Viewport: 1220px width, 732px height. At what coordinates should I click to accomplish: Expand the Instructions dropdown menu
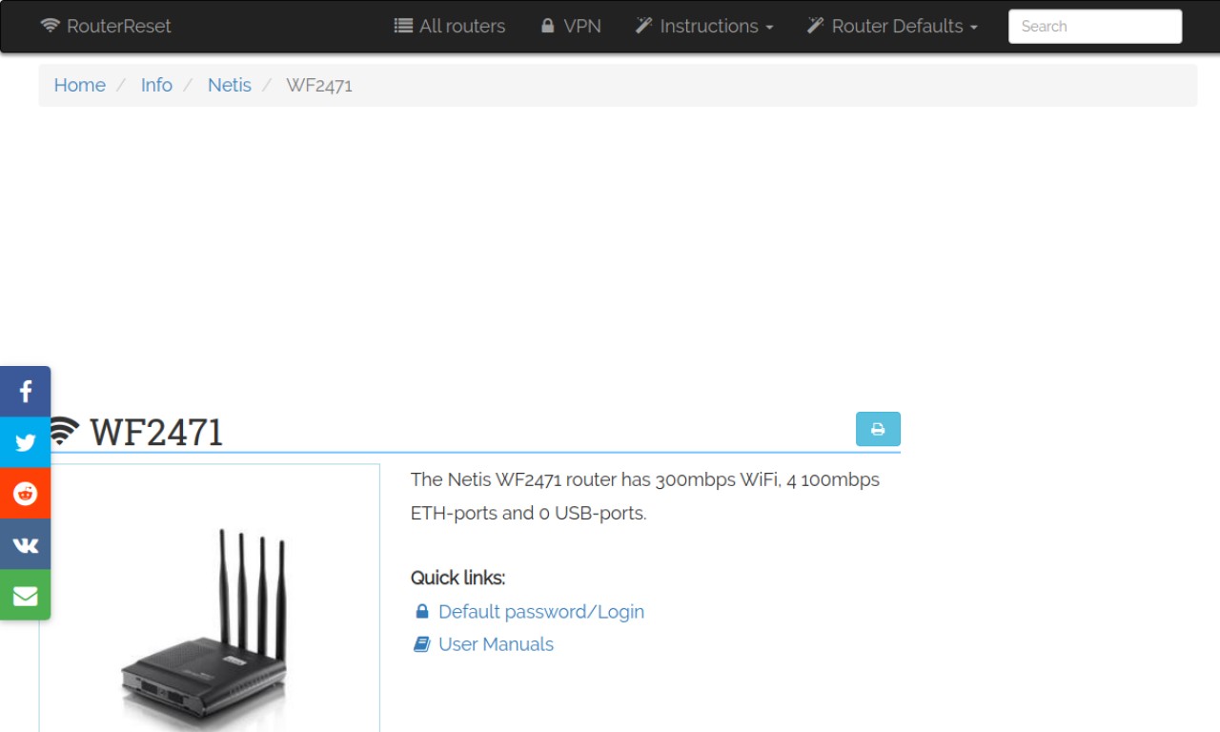click(x=704, y=26)
